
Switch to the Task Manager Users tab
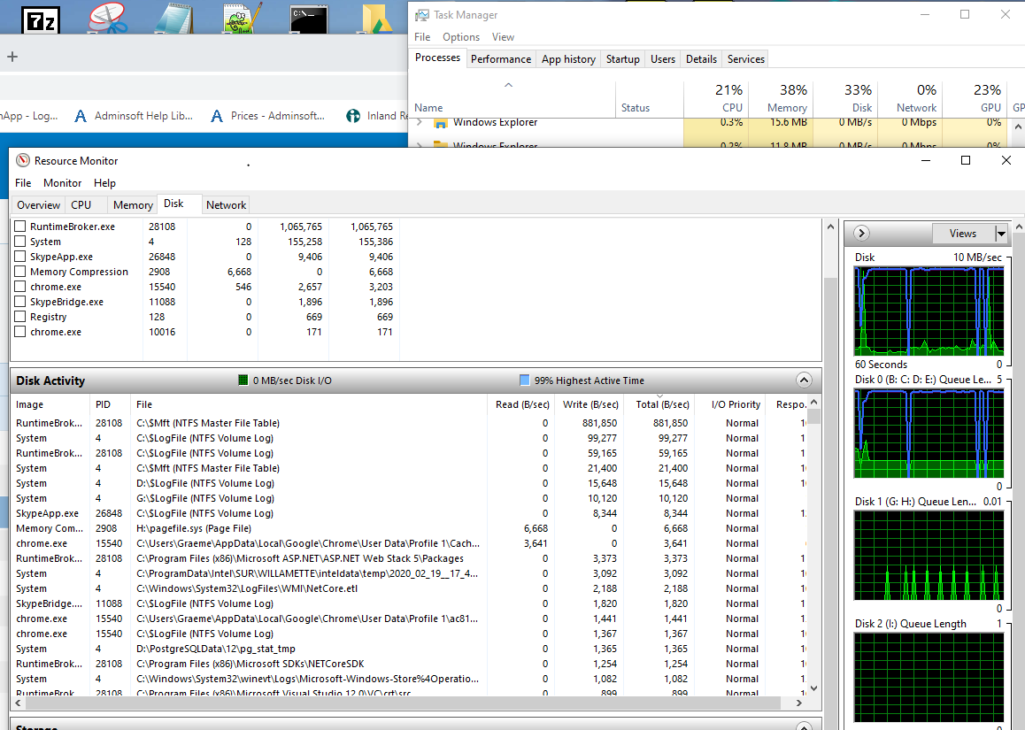pyautogui.click(x=663, y=58)
